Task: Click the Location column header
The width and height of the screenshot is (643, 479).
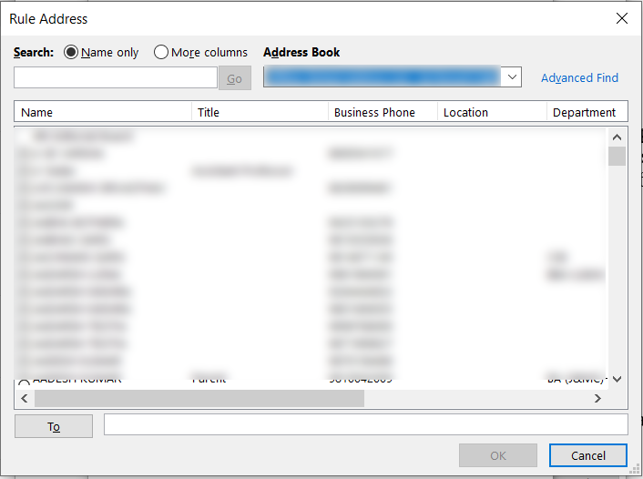Action: [491, 113]
